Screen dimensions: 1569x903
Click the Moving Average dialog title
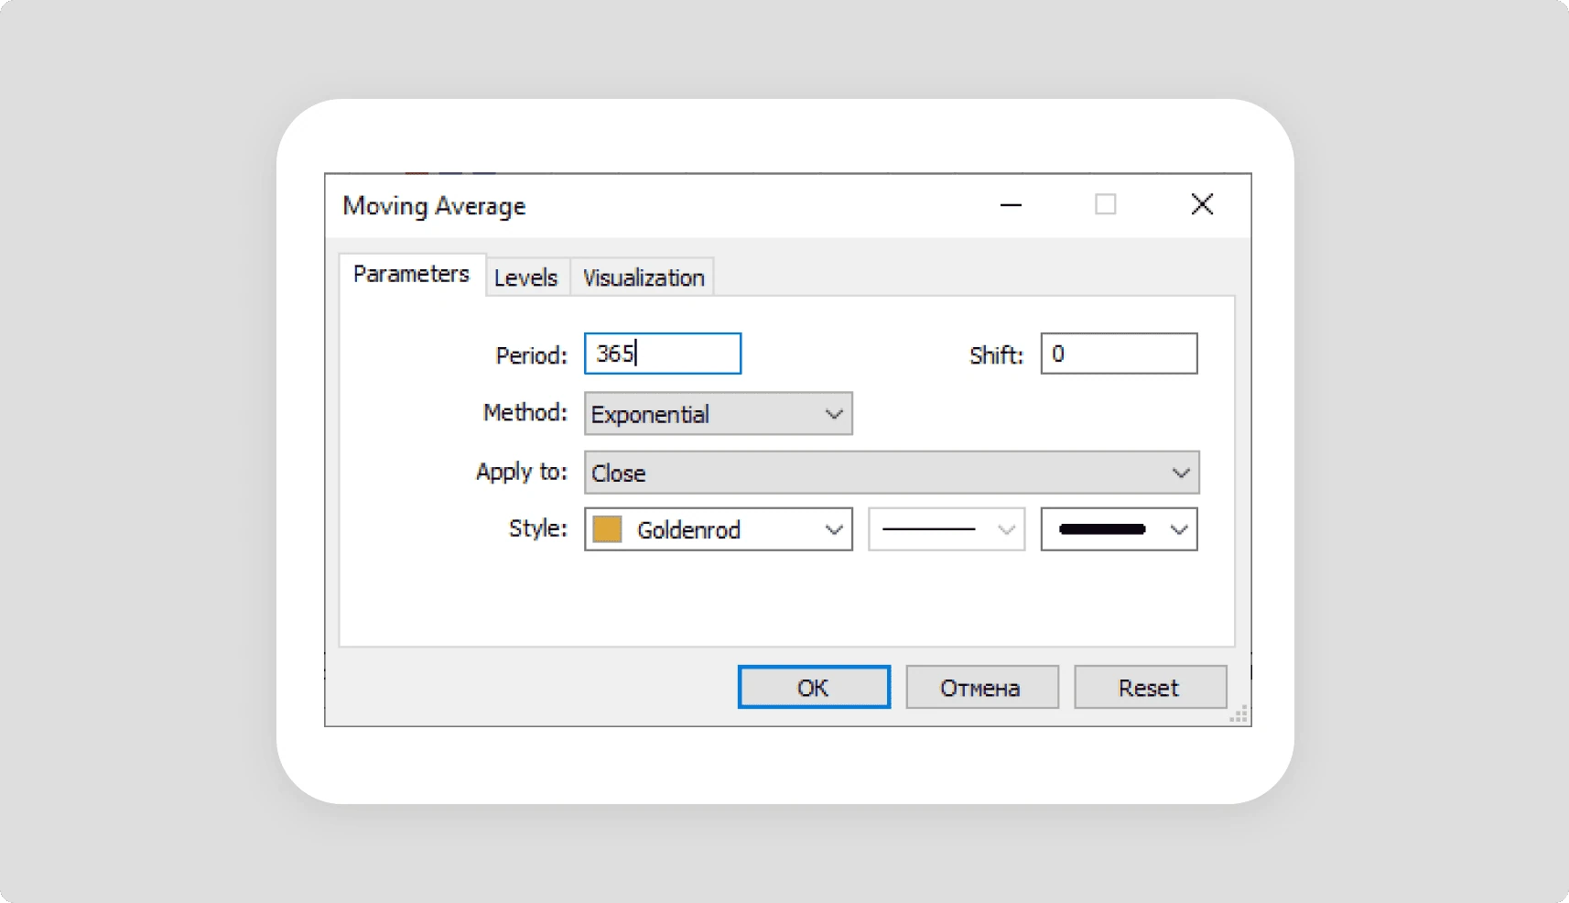[434, 206]
